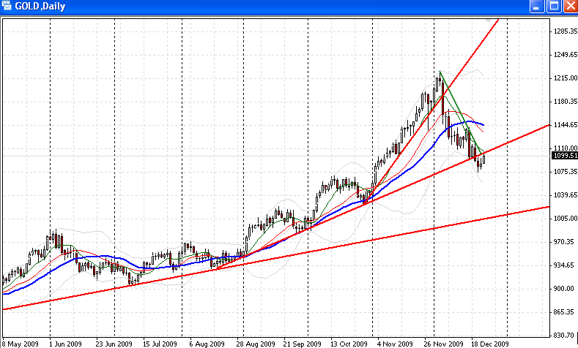The image size is (578, 348).
Task: Minimize the GOLD,Daily chart window
Action: click(537, 7)
